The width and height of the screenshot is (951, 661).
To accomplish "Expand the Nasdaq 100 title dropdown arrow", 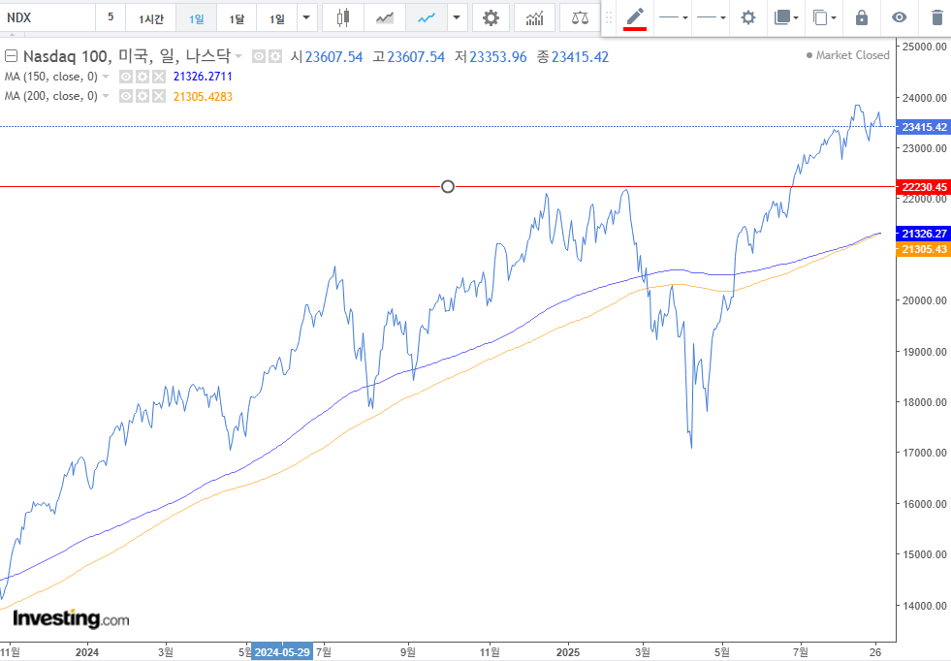I will coord(238,57).
